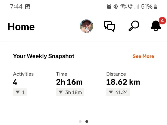Select the second snapshot page dot
Viewport: 167px width, 125px height.
pos(87,121)
